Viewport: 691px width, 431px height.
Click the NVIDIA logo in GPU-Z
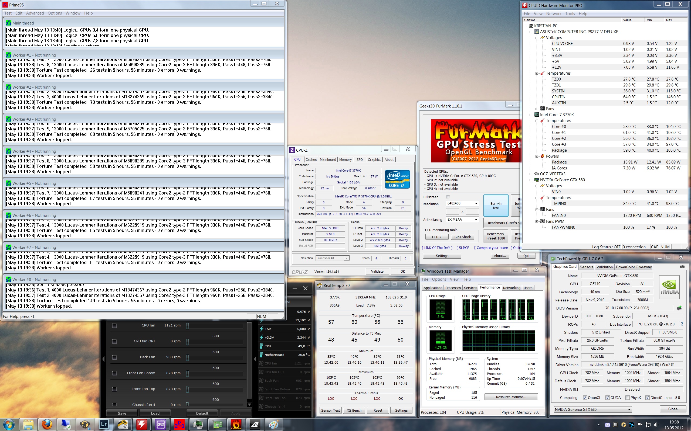point(669,287)
